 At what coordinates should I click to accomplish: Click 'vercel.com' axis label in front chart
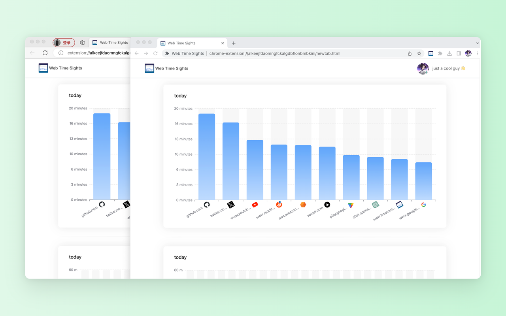[x=315, y=212]
